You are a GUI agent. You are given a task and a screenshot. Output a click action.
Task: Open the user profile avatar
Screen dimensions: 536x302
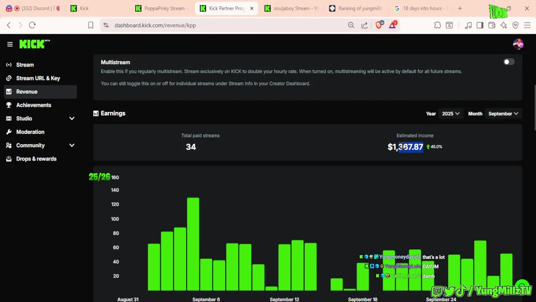click(518, 44)
